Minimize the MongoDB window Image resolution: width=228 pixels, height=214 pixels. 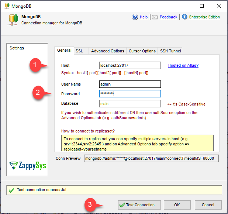(185, 6)
